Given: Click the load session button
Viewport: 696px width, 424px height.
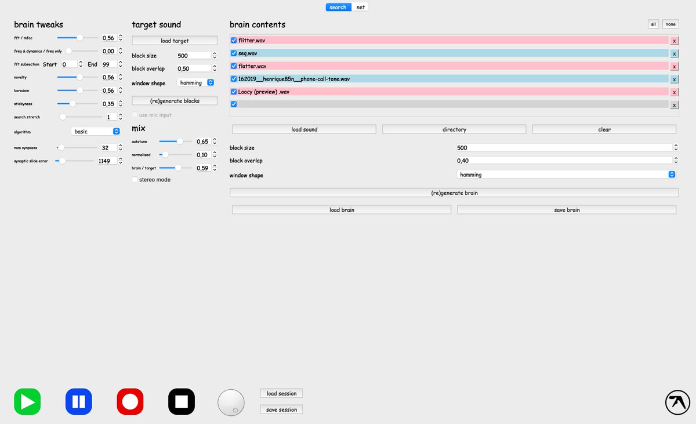Looking at the screenshot, I should [x=281, y=394].
